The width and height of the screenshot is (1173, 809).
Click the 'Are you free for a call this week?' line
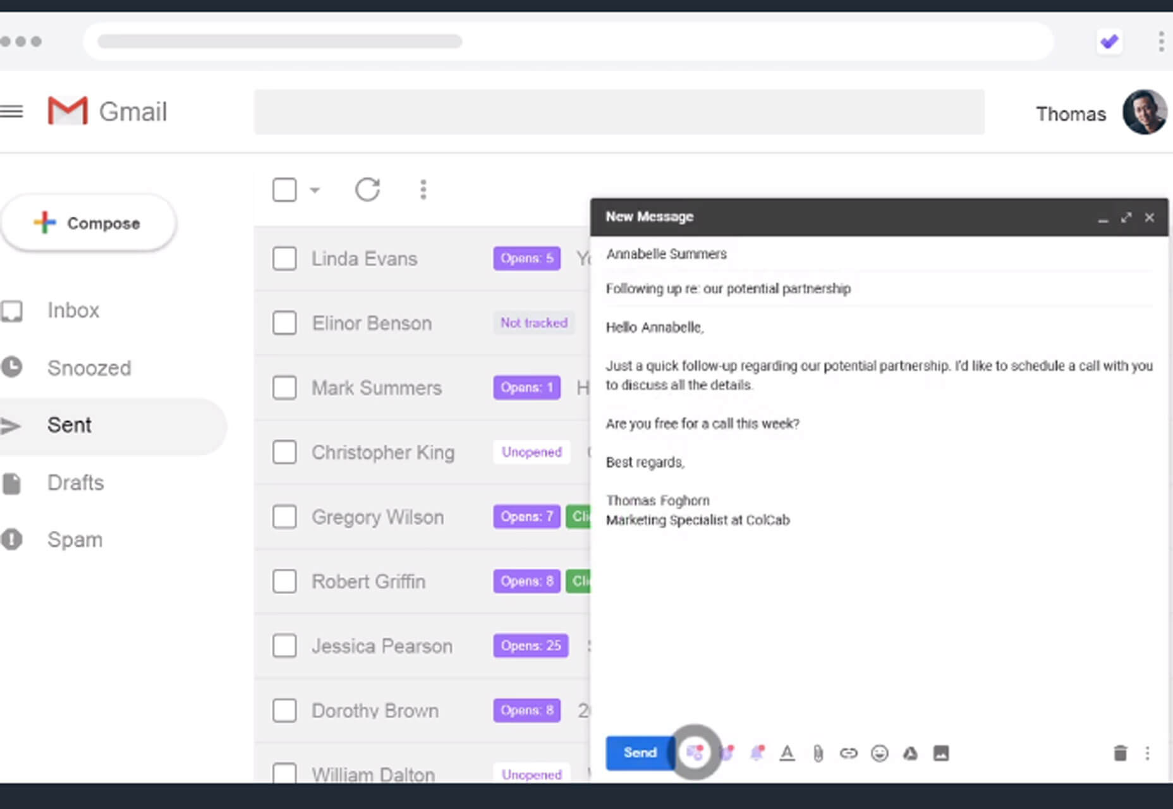(x=702, y=423)
